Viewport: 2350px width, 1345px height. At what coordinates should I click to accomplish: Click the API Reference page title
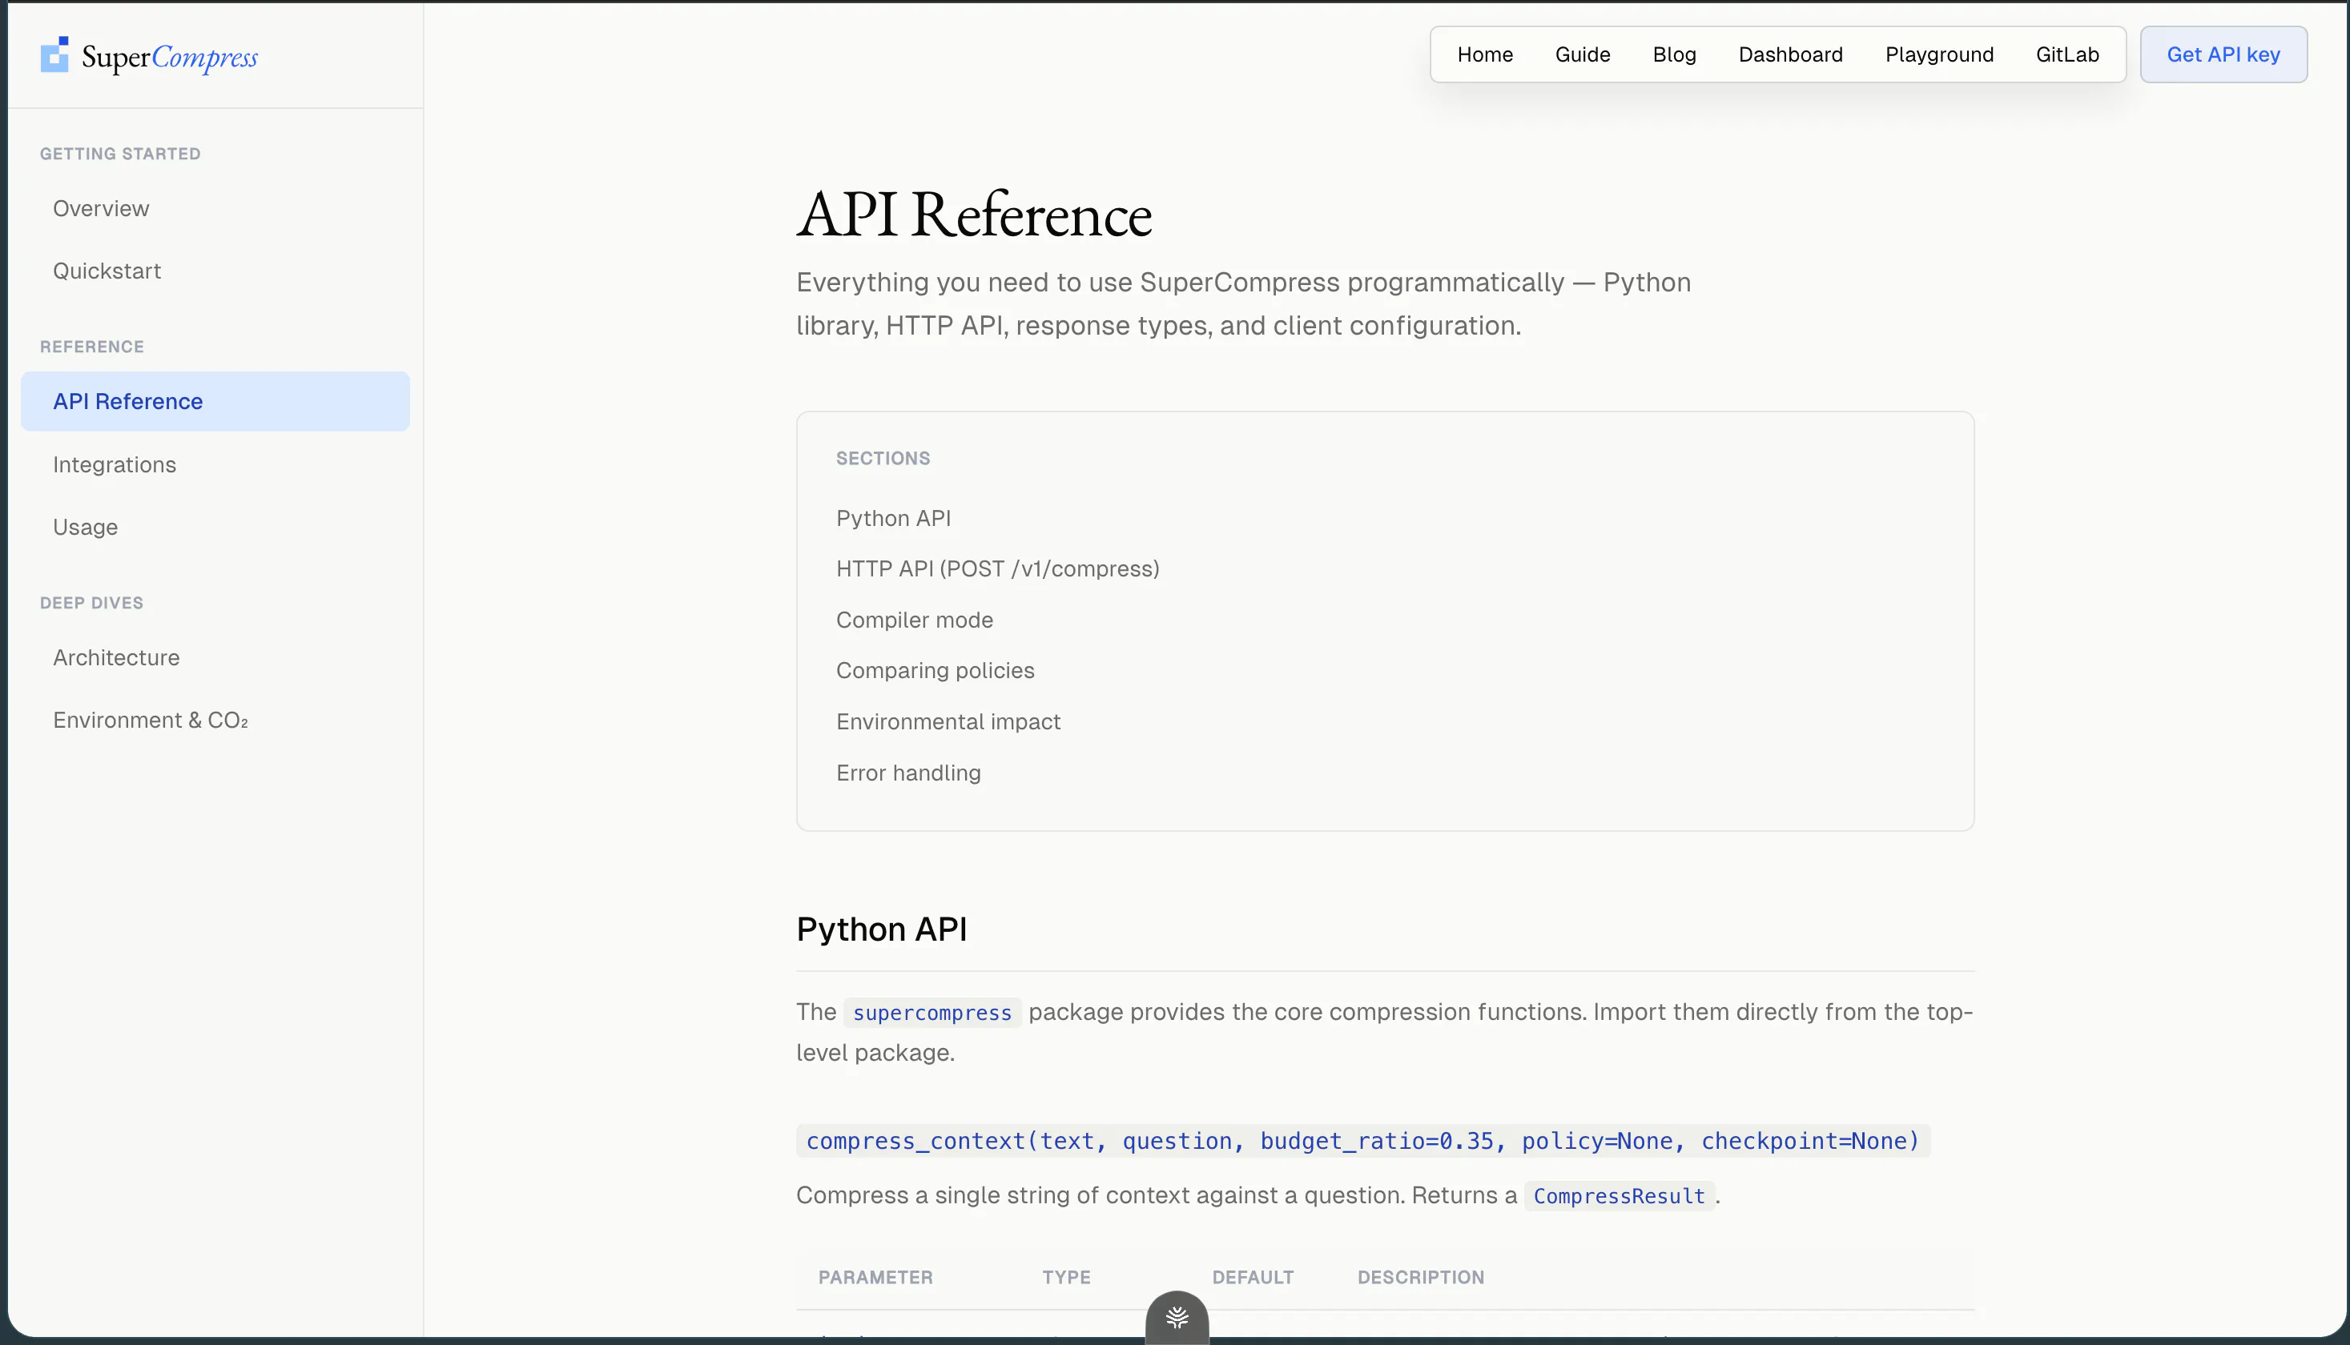click(x=974, y=215)
